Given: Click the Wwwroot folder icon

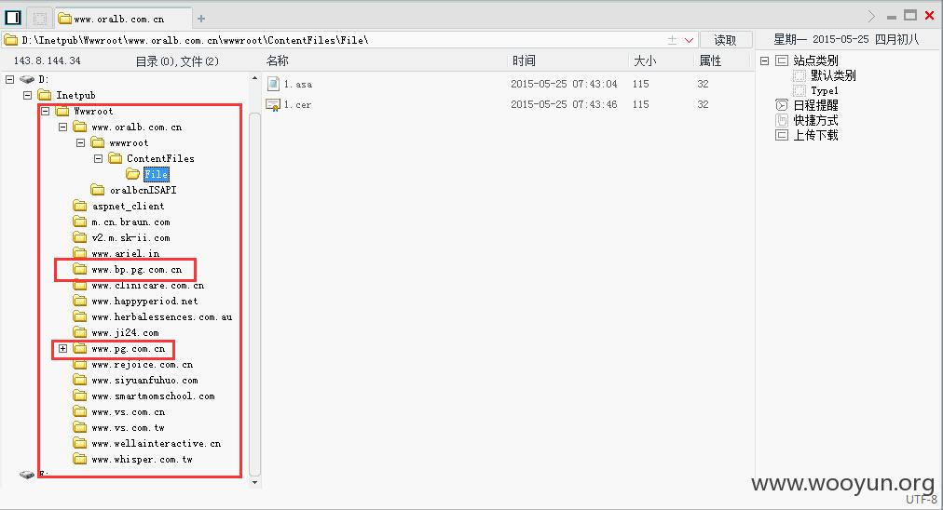Looking at the screenshot, I should point(61,111).
